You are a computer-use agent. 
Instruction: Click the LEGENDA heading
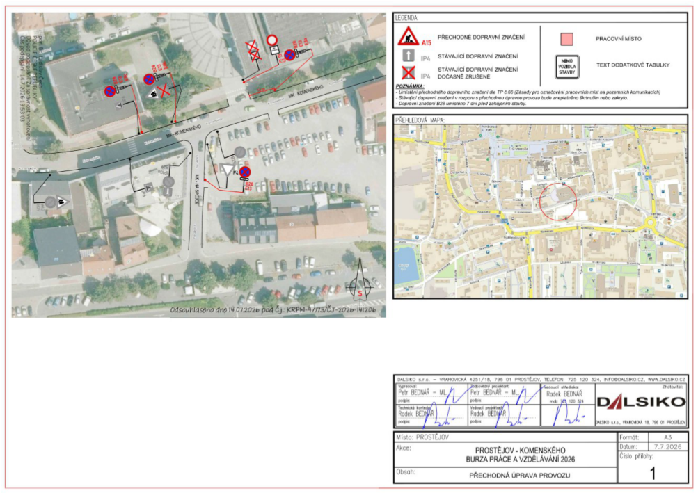[406, 18]
